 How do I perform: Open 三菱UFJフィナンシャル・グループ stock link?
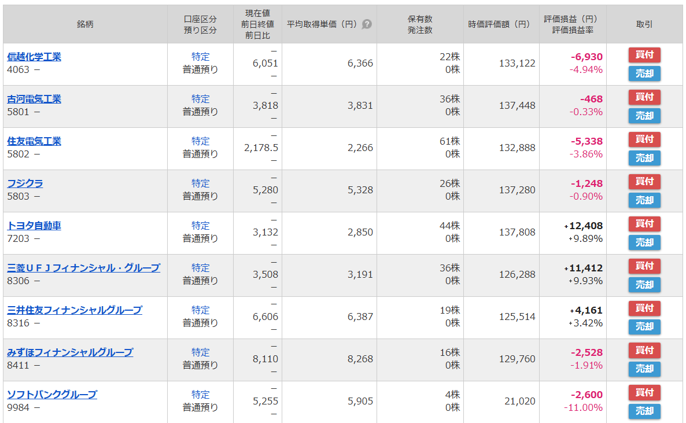[x=83, y=268]
